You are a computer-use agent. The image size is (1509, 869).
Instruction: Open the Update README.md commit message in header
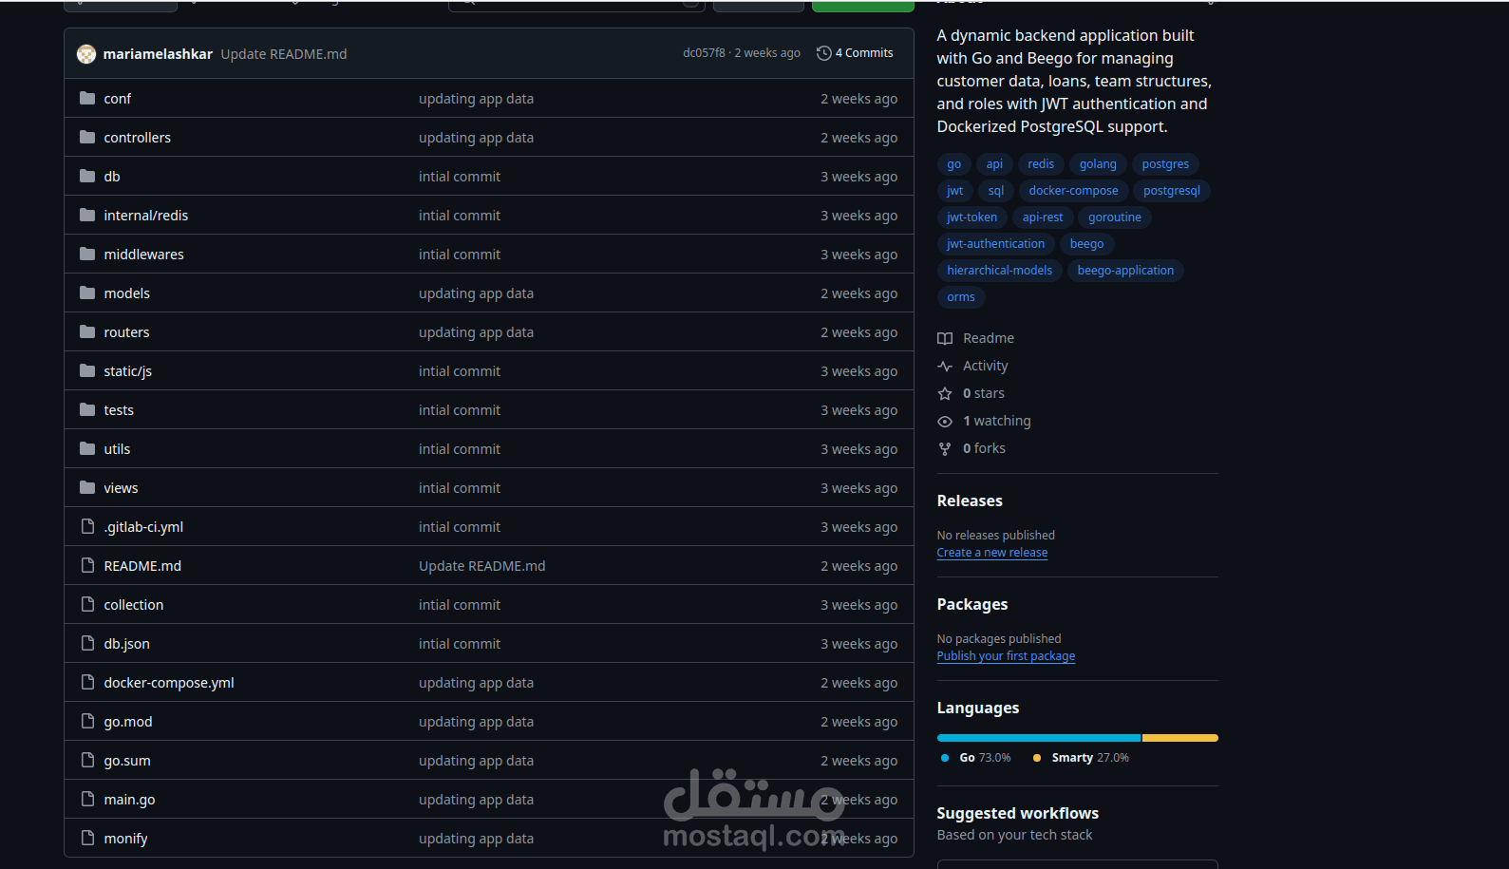click(284, 54)
